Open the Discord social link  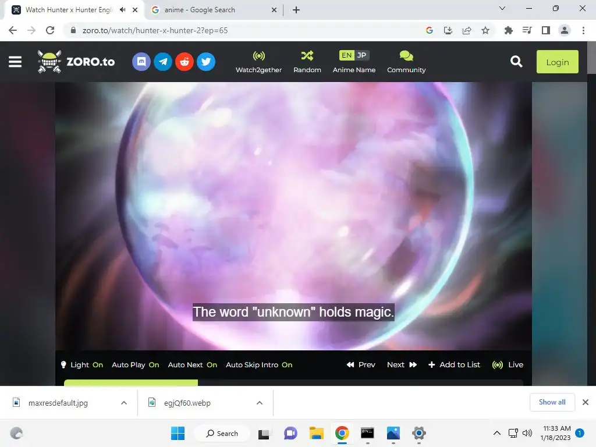[x=141, y=62]
